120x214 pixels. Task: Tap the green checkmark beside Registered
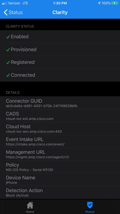8,63
